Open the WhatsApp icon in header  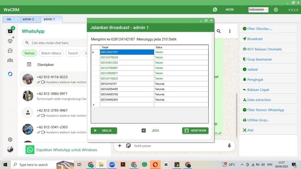[215, 9]
